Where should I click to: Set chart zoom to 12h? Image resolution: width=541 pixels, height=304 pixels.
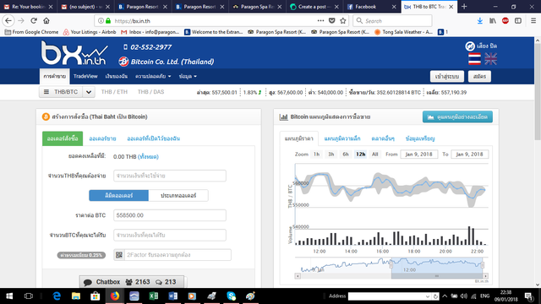[x=361, y=154]
